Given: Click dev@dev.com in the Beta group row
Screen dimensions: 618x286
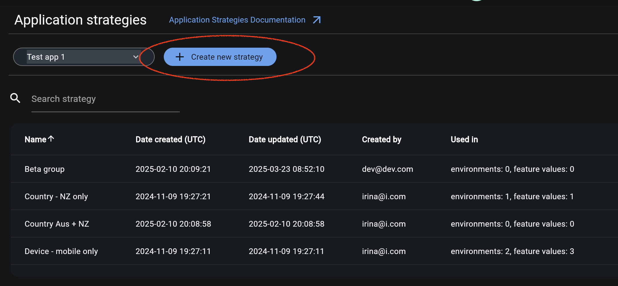Looking at the screenshot, I should [387, 169].
